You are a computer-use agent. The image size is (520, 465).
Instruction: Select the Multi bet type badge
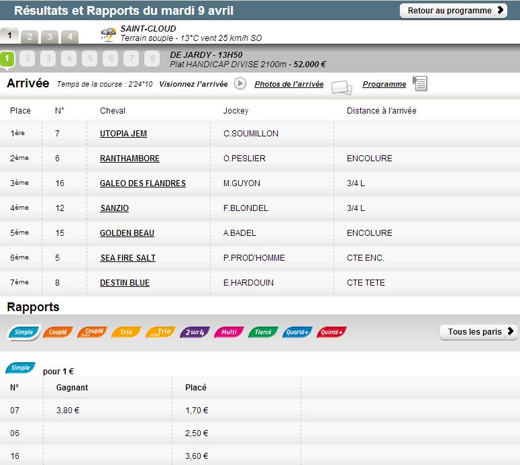point(229,332)
